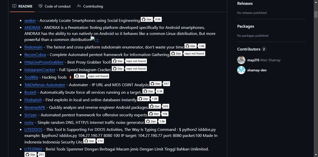Click the ToolB0x repo not found badge
318x157 pixels.
98,76
